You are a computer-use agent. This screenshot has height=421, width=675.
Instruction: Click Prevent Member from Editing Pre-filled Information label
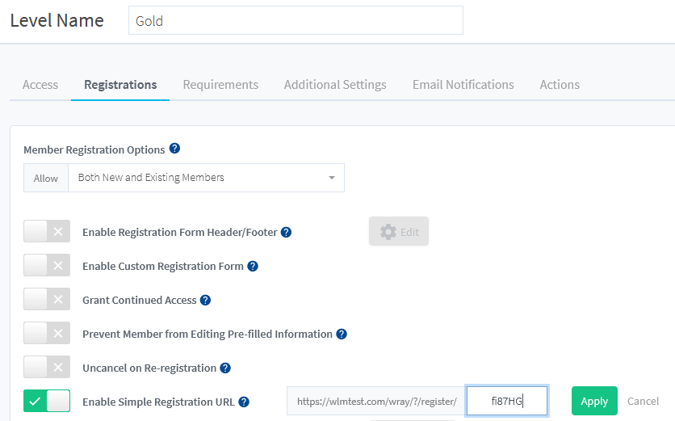208,335
